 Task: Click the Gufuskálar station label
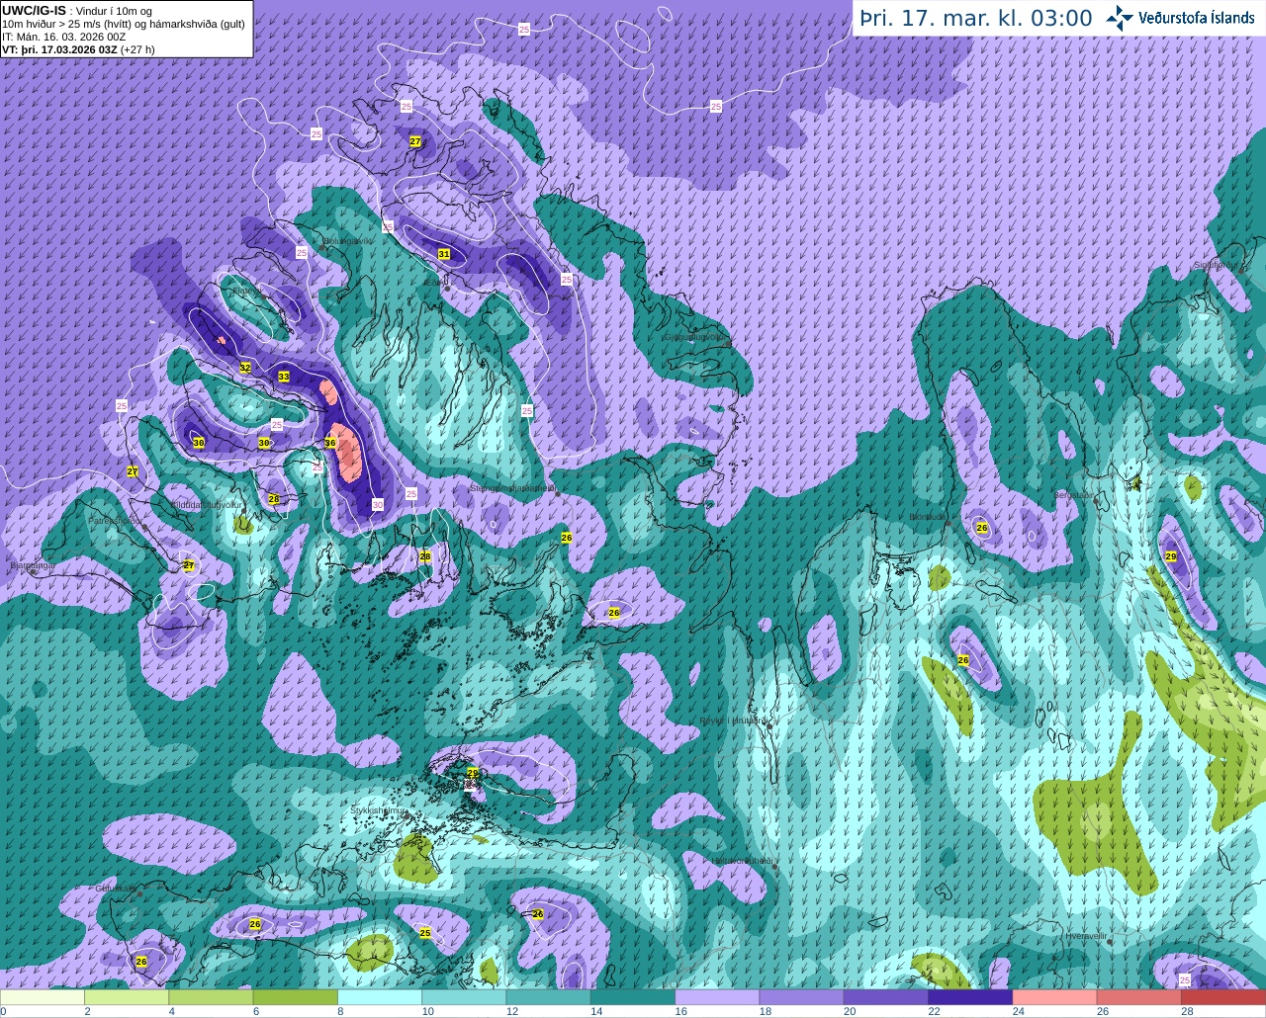point(116,888)
